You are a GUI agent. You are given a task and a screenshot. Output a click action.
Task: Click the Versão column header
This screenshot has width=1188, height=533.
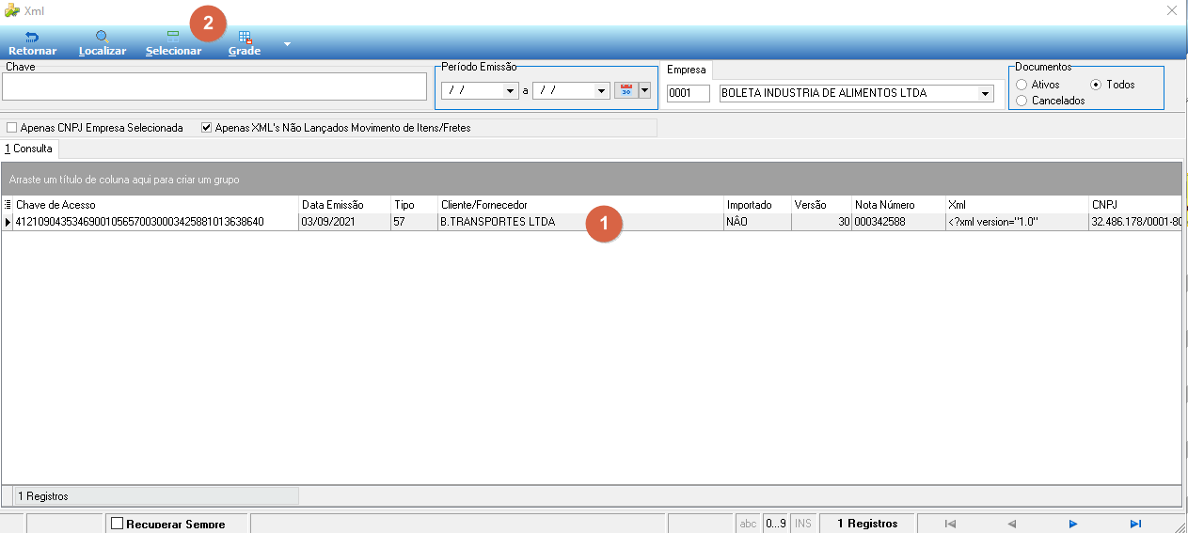click(x=821, y=204)
